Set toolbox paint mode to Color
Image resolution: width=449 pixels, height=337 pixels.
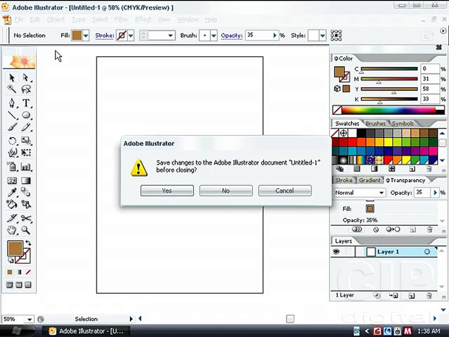pos(10,272)
